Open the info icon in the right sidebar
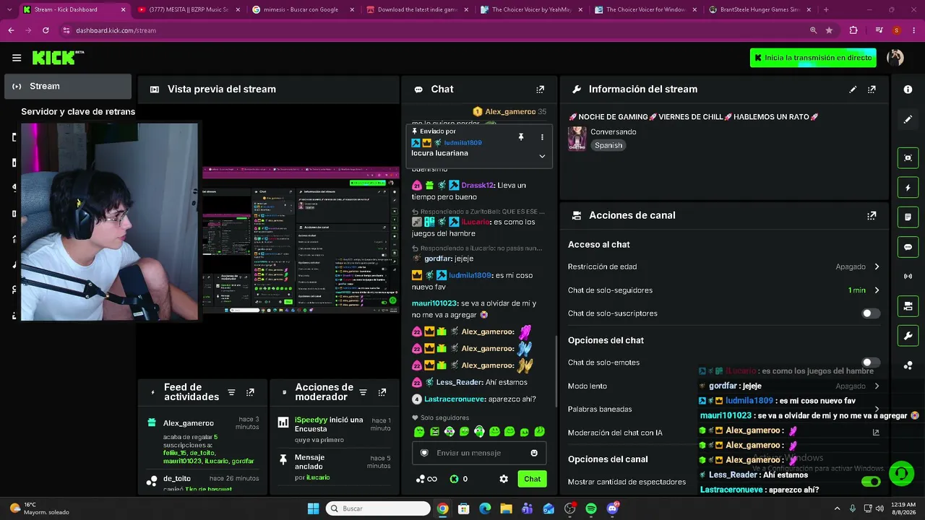The height and width of the screenshot is (520, 925). click(908, 89)
